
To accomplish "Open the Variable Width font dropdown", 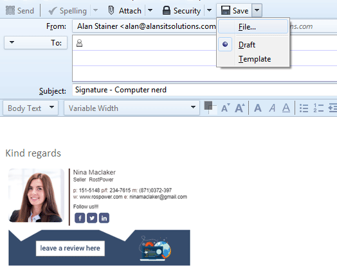I will pos(132,108).
